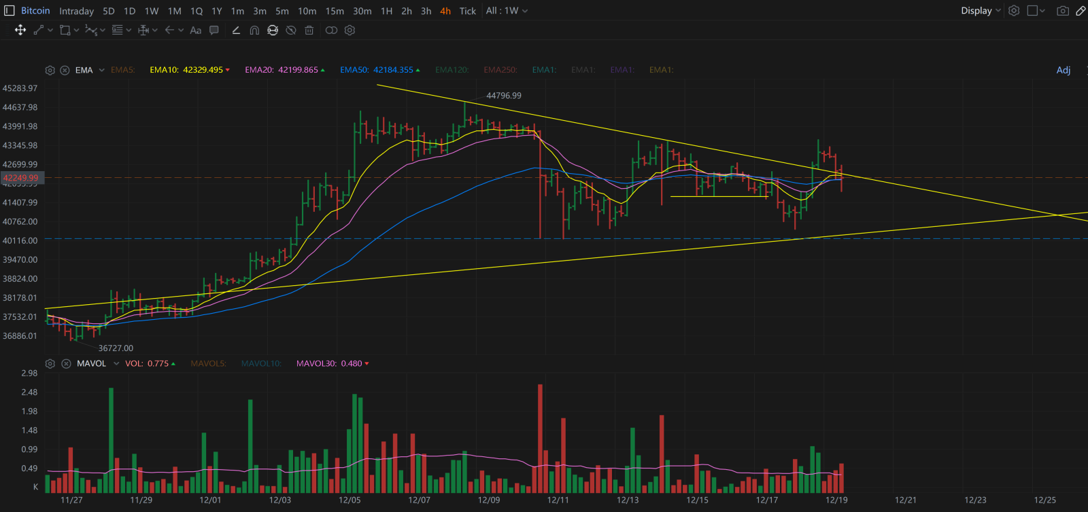1088x512 pixels.
Task: Toggle EMA250 line visibility
Action: (500, 70)
